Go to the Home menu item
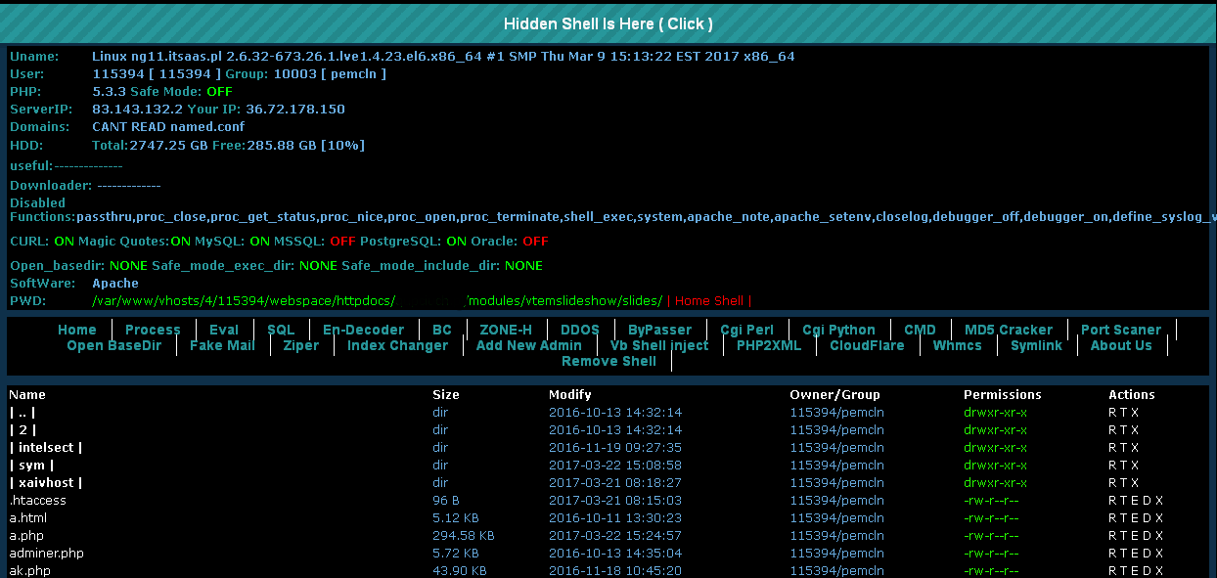This screenshot has width=1217, height=578. click(x=77, y=330)
